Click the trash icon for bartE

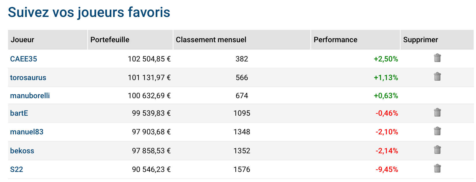437,112
